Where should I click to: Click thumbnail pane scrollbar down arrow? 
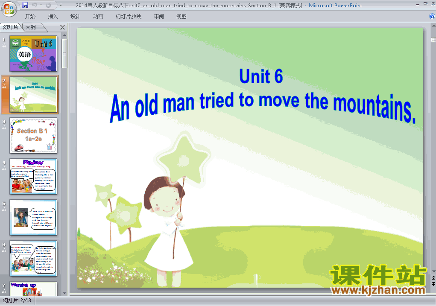[x=64, y=293]
